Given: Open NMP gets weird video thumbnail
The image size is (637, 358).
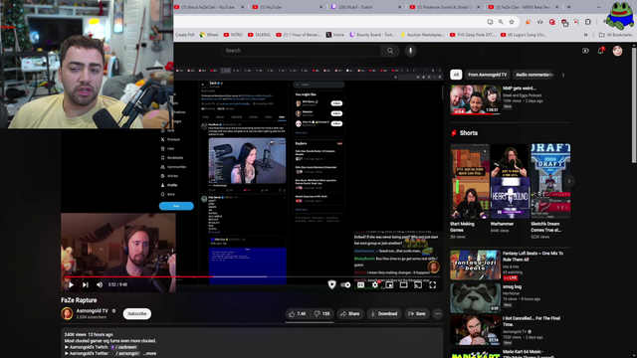Looking at the screenshot, I should pos(476,99).
